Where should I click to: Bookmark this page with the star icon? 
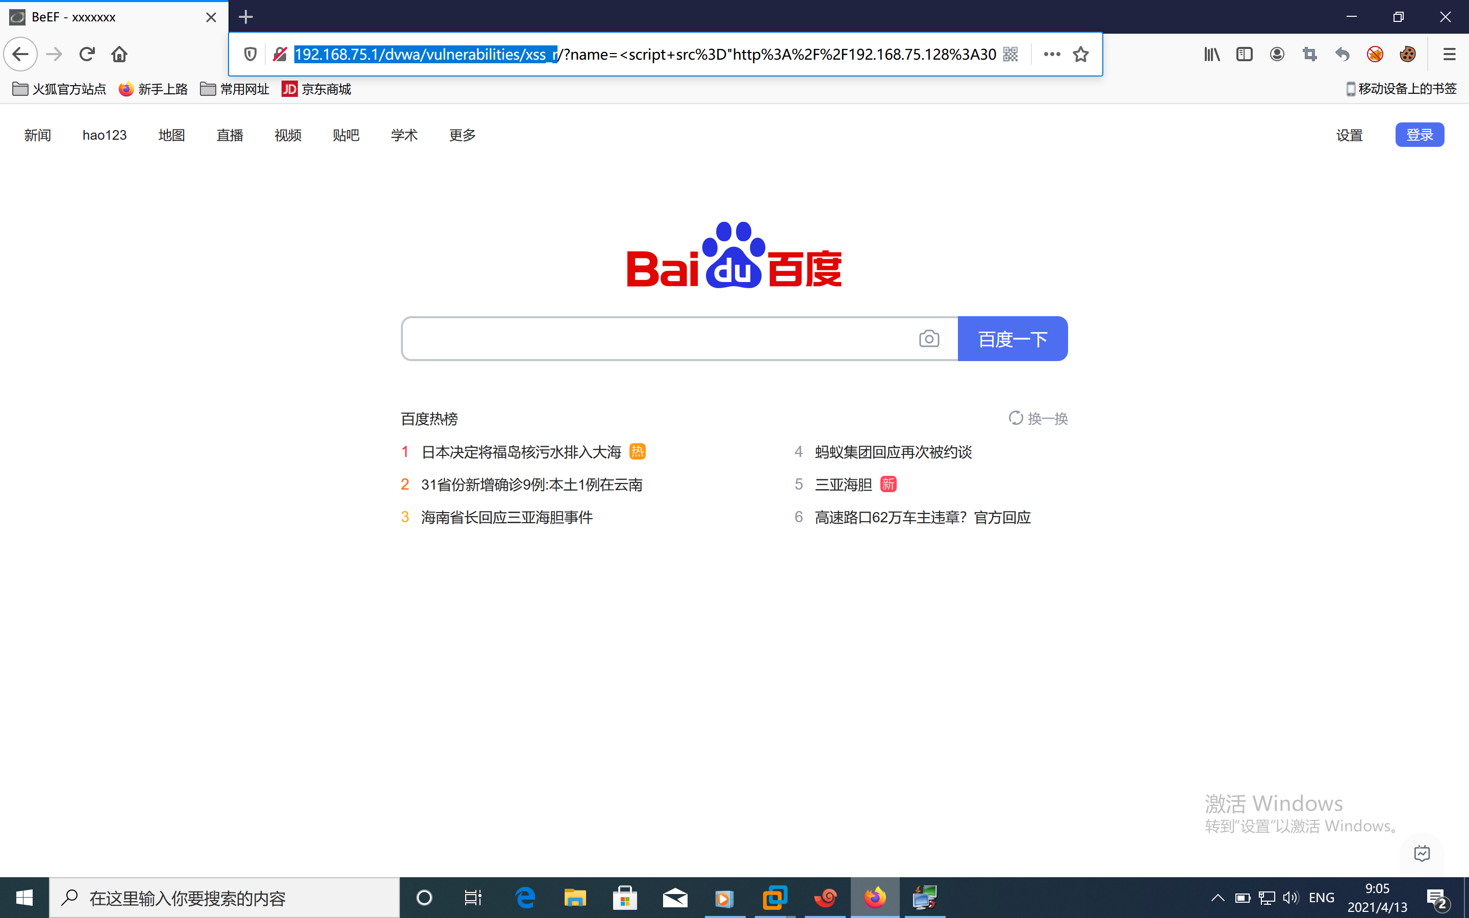click(1080, 54)
